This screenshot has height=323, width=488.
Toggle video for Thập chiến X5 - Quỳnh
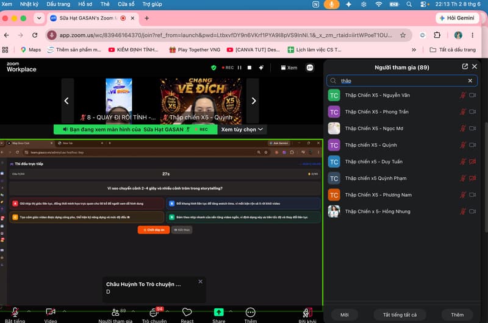click(472, 145)
